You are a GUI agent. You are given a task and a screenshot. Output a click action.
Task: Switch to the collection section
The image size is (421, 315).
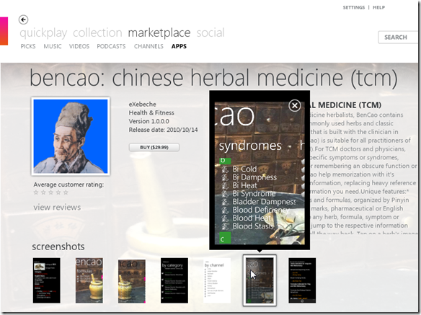click(97, 32)
